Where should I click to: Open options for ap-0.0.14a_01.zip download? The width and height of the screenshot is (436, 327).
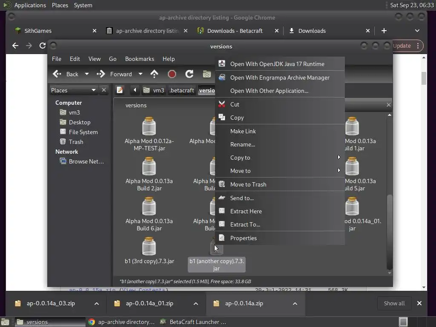click(196, 304)
